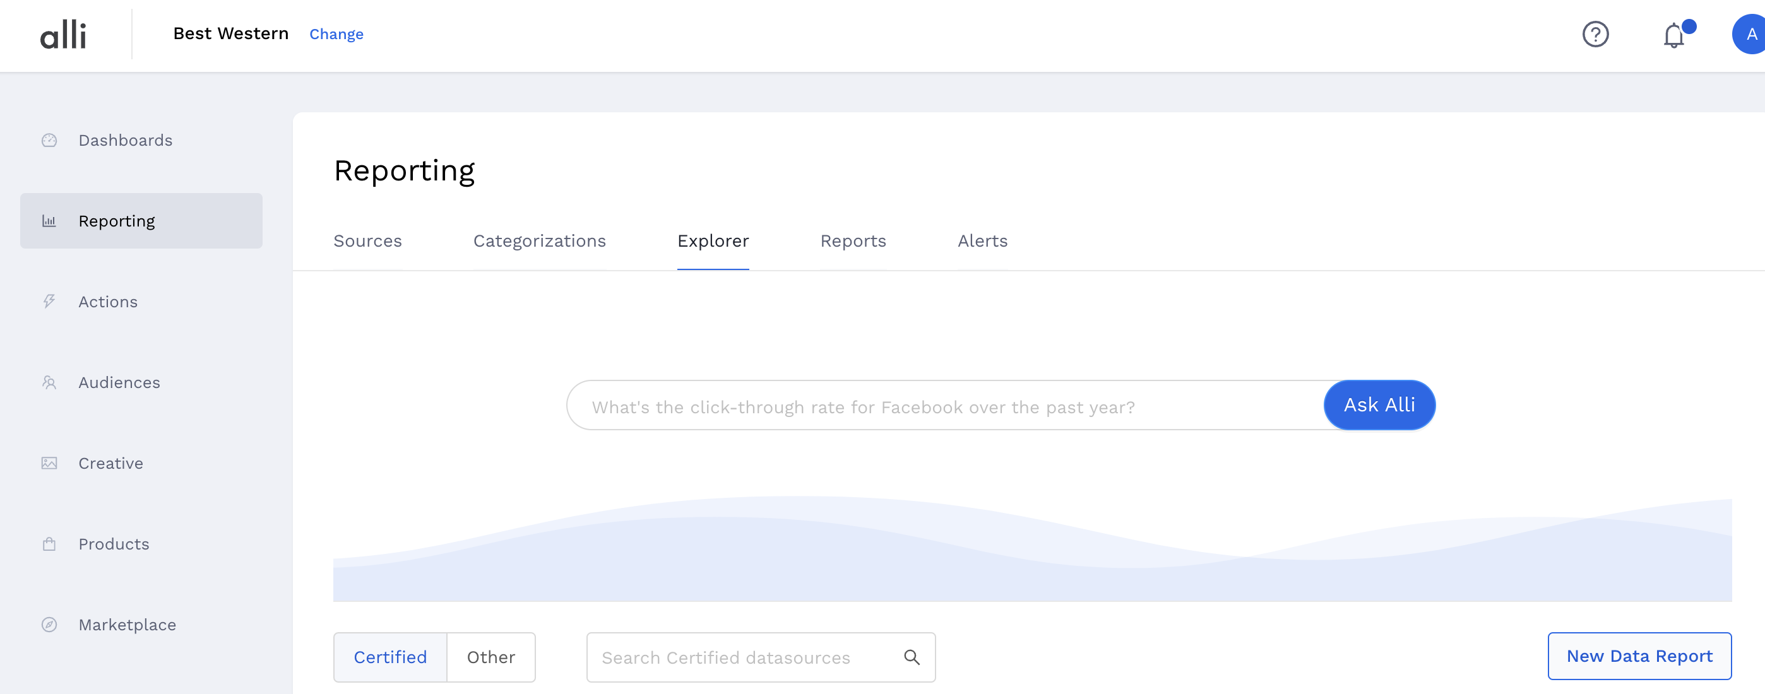Go to Creative in the sidebar
1765x694 pixels.
141,464
